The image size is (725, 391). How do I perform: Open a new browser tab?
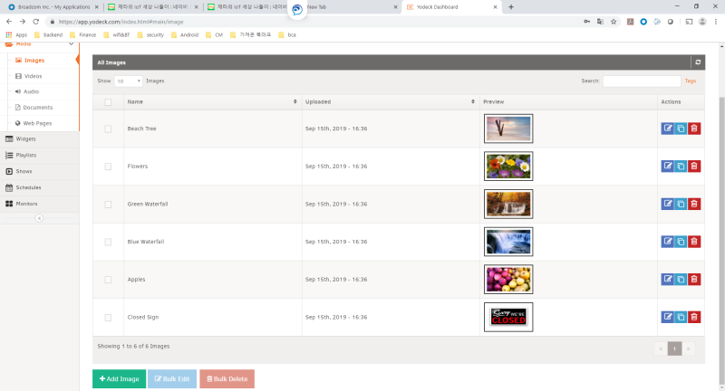(x=511, y=7)
